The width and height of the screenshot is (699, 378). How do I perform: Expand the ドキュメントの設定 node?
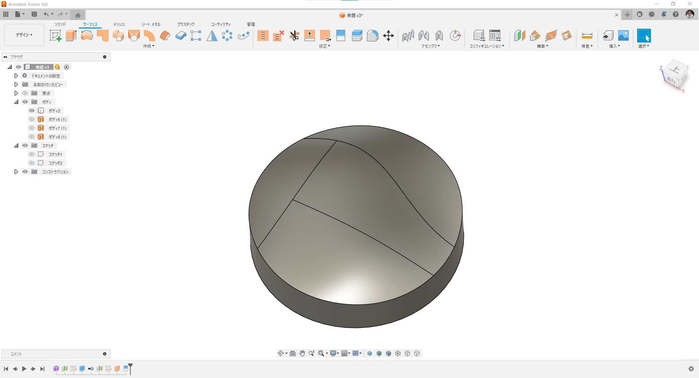16,76
